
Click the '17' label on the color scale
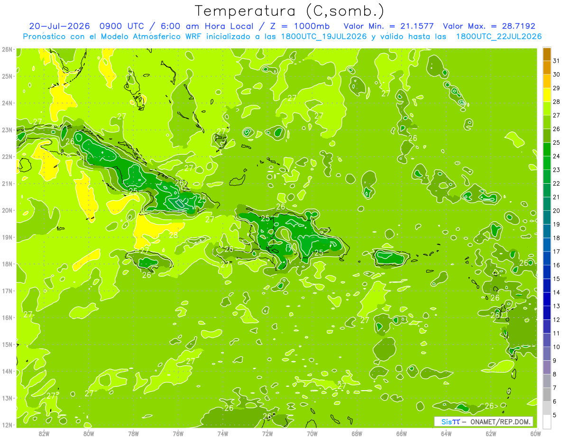[557, 252]
